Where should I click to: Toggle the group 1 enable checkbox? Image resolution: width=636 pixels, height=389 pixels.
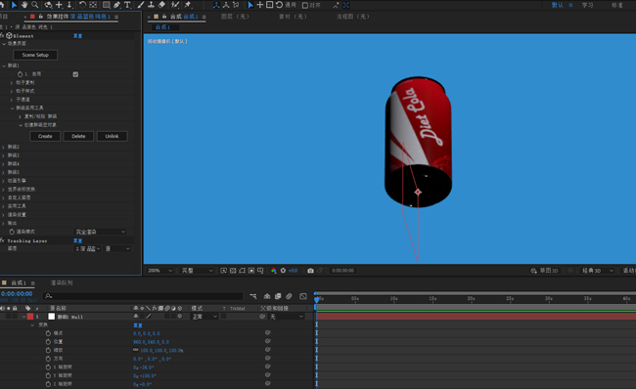[x=75, y=74]
